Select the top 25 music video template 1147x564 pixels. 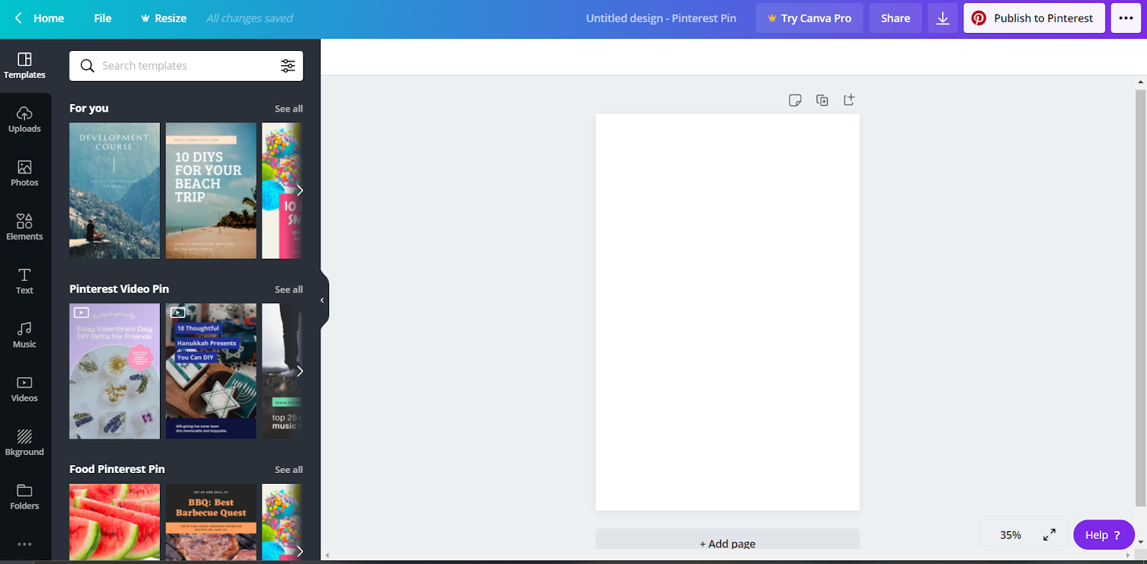coord(281,371)
